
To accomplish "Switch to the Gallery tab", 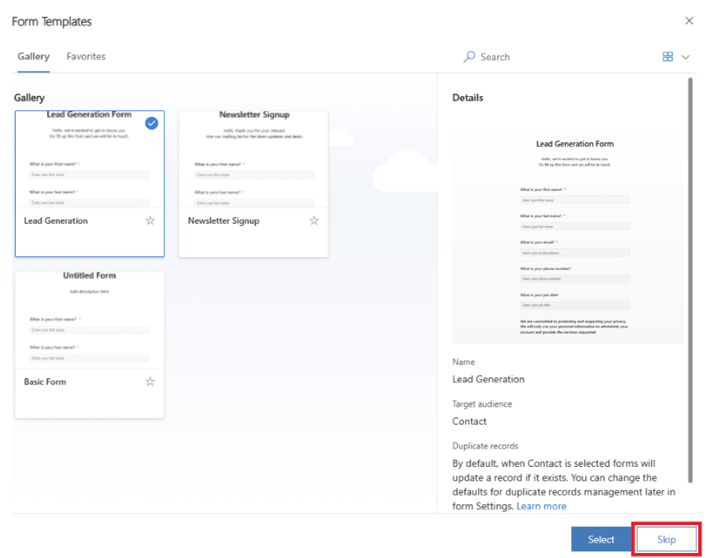I will (x=33, y=56).
